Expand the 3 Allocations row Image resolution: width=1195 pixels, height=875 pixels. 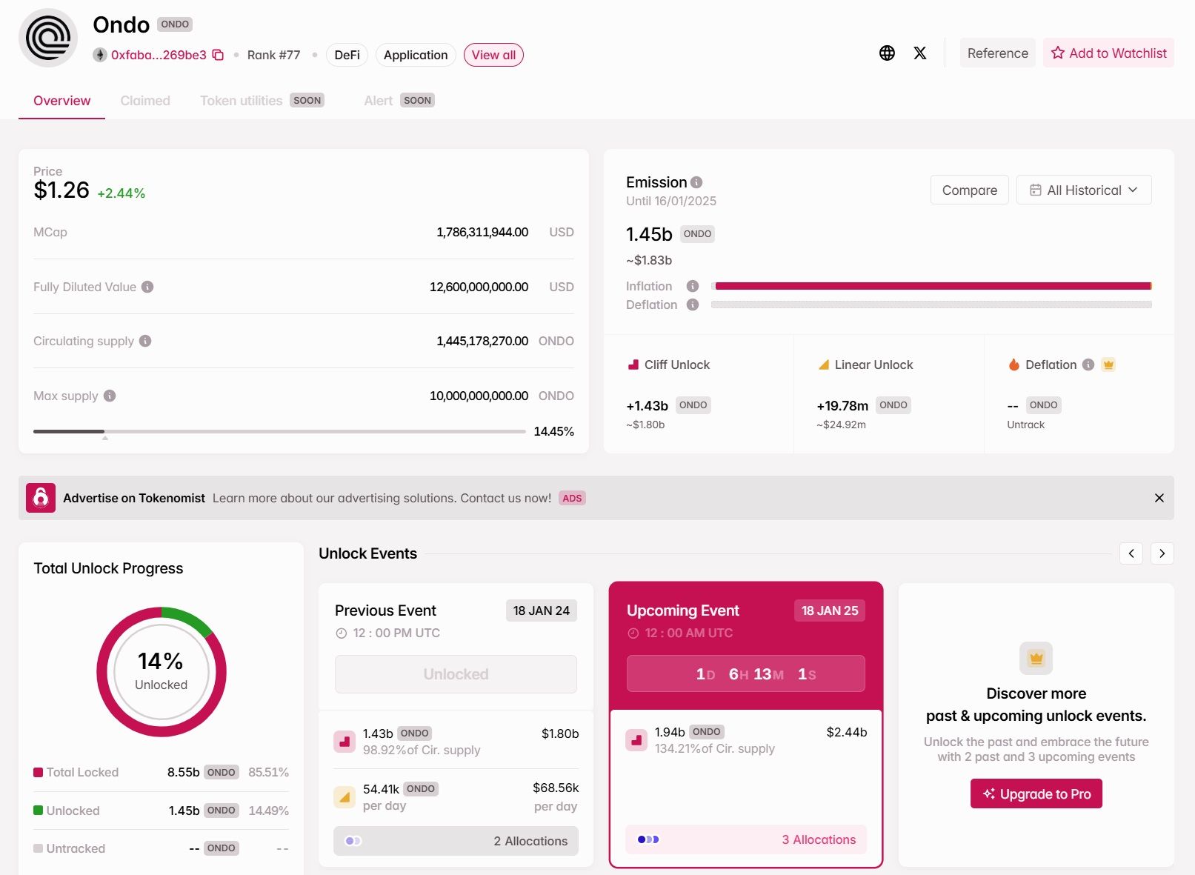pos(746,839)
